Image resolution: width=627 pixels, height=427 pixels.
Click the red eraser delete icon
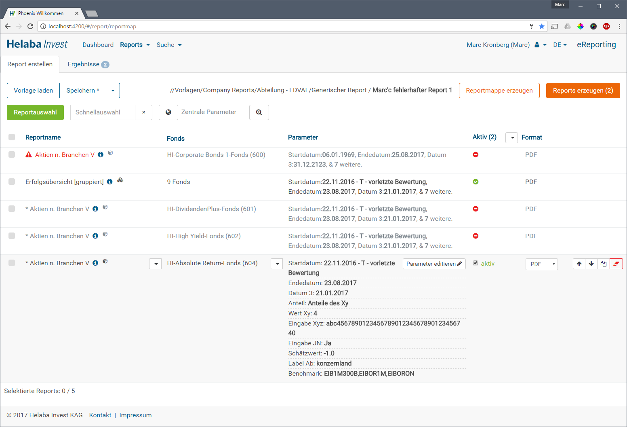point(616,264)
